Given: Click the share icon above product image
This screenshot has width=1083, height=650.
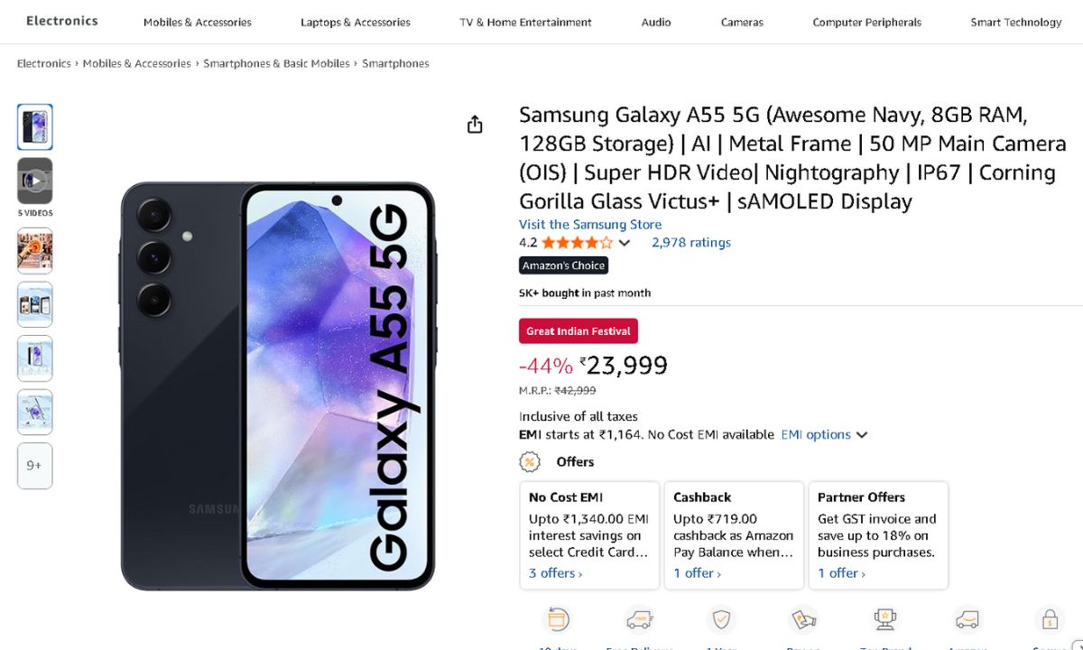Looking at the screenshot, I should point(475,125).
